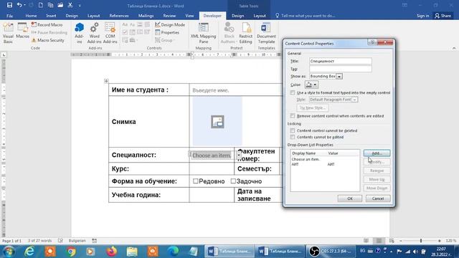Tick the Задочно checkbox

point(233,181)
